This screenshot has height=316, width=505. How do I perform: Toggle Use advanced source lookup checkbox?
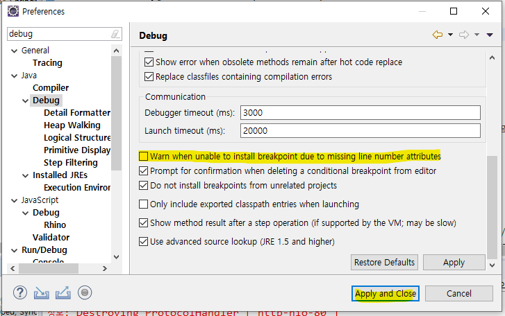coord(143,241)
